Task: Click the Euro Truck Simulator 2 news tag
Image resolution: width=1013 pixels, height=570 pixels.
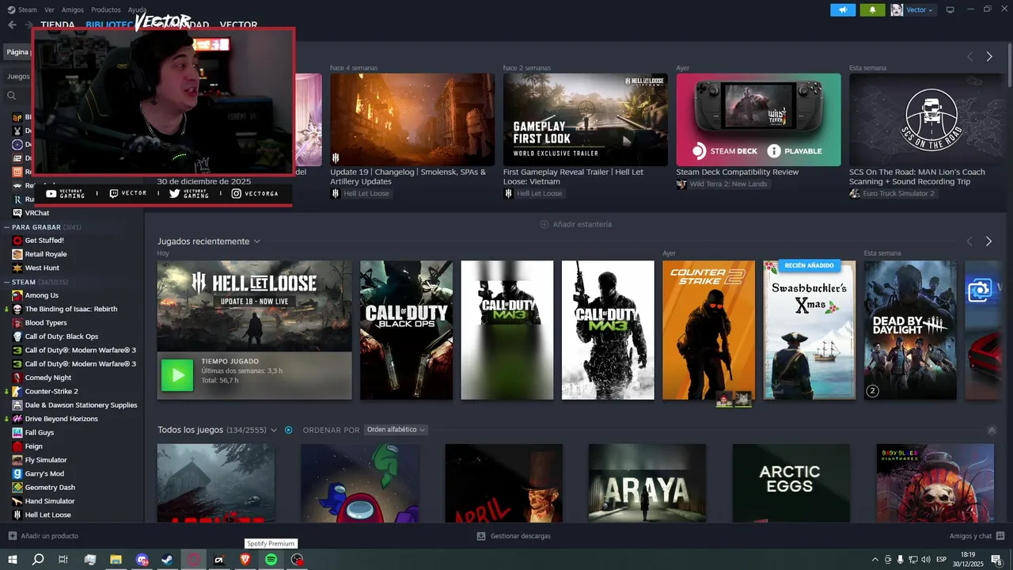Action: tap(892, 193)
